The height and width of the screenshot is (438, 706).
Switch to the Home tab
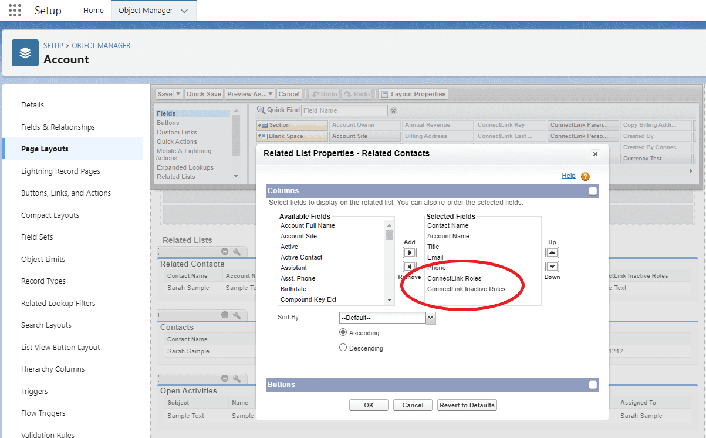[93, 10]
